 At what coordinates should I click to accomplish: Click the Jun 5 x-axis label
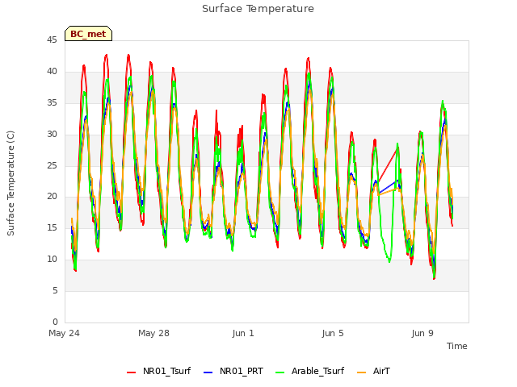coord(333,333)
